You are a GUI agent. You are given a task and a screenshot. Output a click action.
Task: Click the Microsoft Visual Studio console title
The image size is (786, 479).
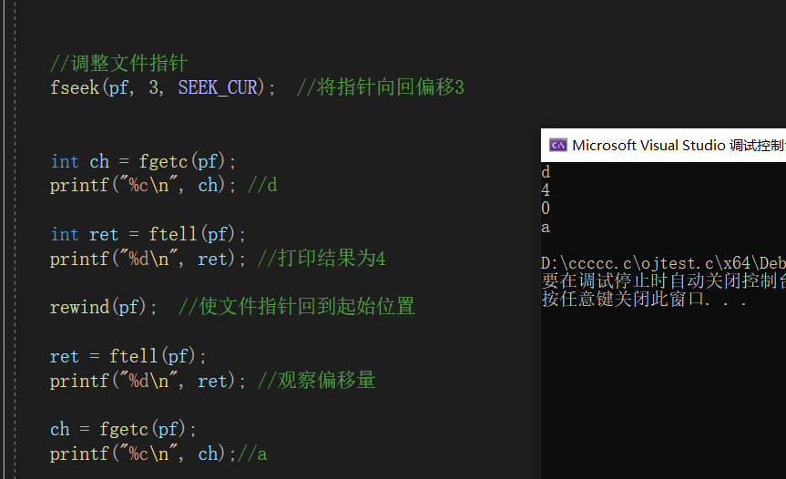tap(679, 146)
